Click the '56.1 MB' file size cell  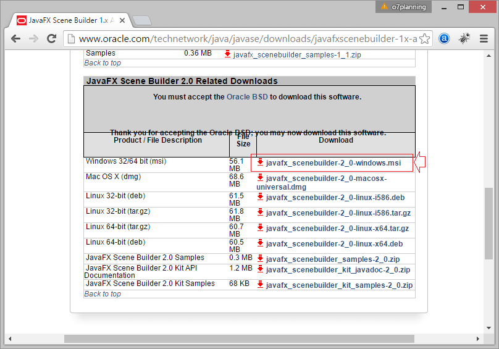tap(237, 165)
